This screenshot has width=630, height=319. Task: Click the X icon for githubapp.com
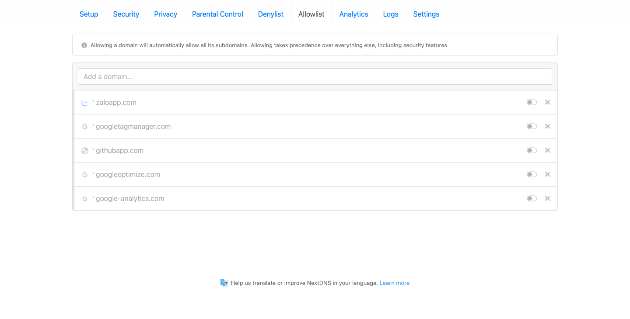[x=547, y=150]
